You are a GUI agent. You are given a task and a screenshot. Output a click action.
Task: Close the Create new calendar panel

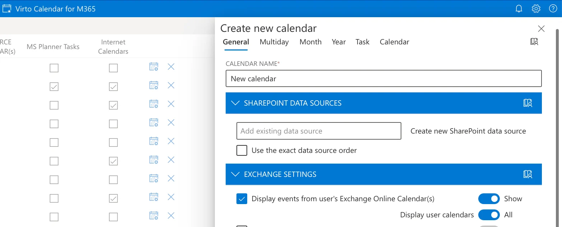[x=541, y=29]
